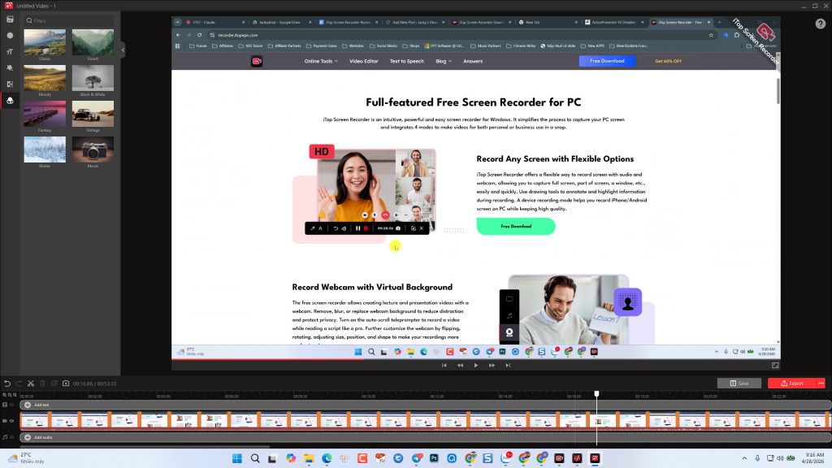Collapse the filters panel arrow
Image resolution: width=832 pixels, height=468 pixels.
(x=123, y=50)
